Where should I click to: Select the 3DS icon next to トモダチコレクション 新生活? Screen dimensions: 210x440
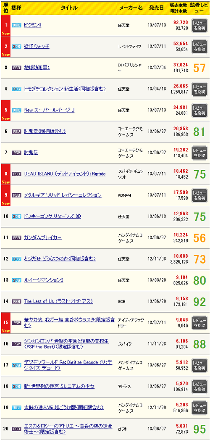pos(16,89)
